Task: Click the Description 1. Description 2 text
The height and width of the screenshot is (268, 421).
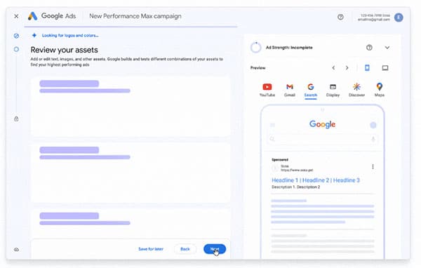Action: pos(295,187)
